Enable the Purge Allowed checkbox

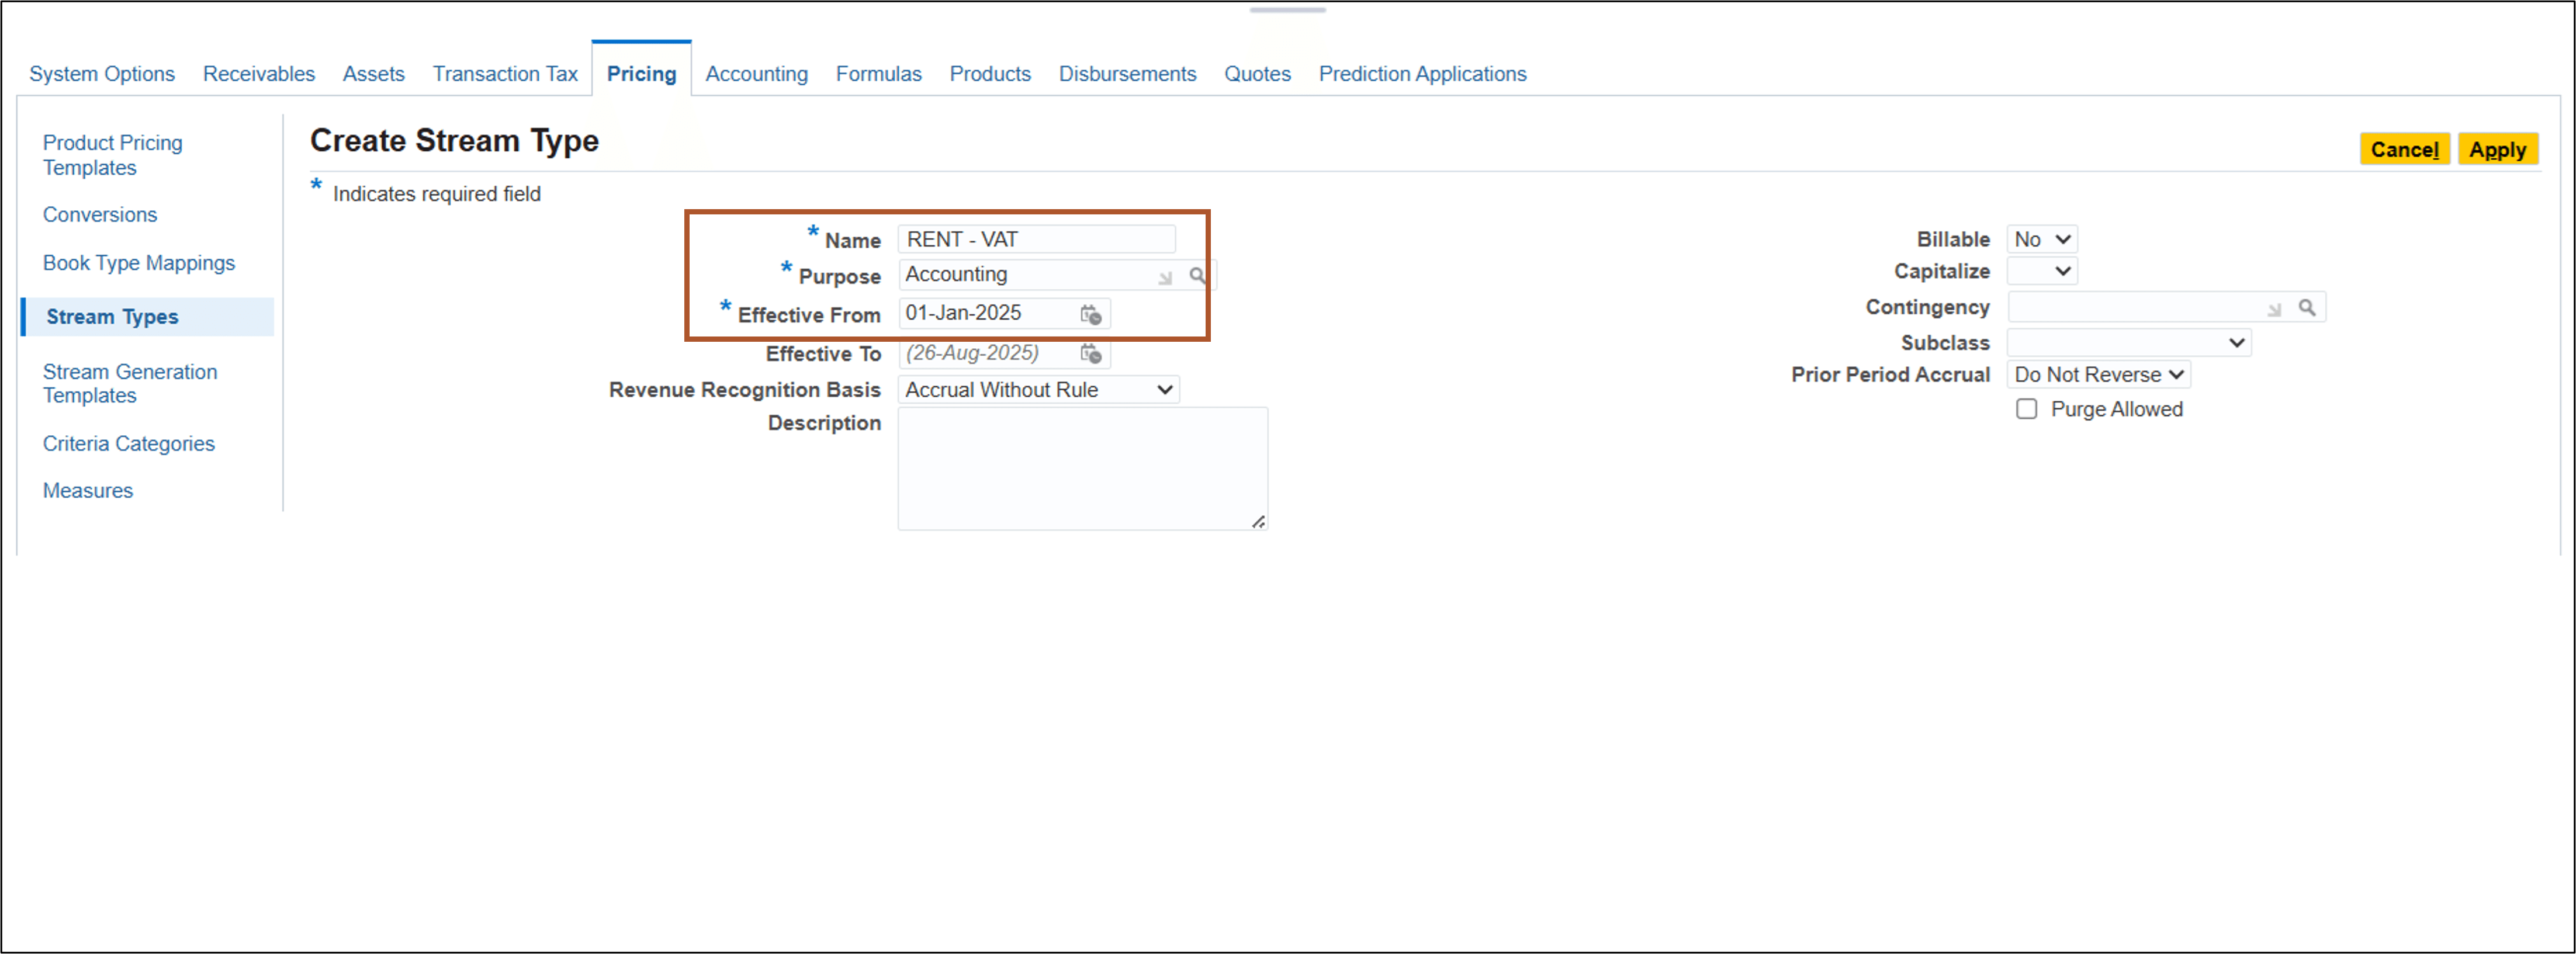[2027, 408]
